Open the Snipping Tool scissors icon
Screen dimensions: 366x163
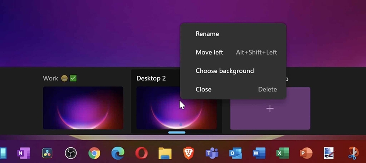(x=353, y=153)
